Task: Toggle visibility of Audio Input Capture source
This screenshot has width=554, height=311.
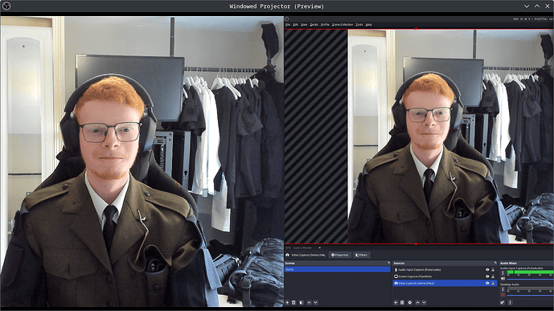Action: click(487, 270)
